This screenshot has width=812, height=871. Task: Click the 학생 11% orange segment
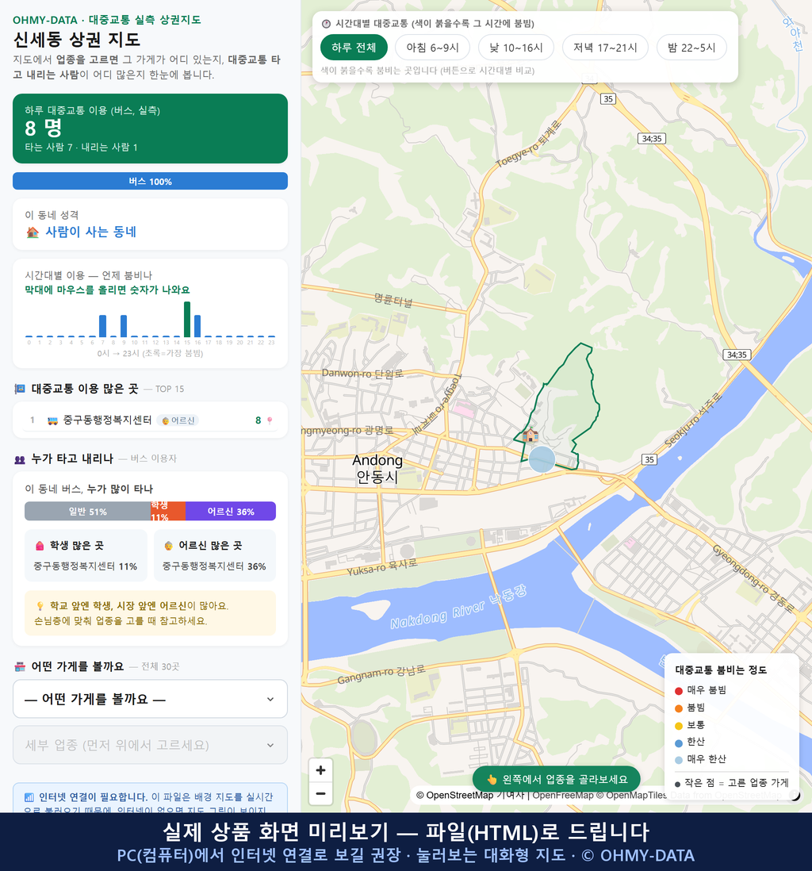[x=168, y=511]
